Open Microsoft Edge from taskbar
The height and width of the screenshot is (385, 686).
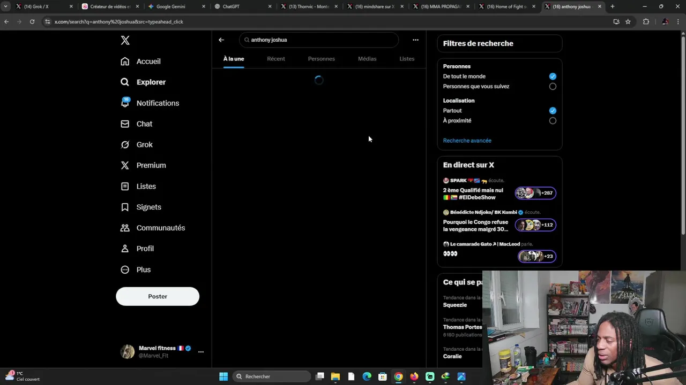367,376
